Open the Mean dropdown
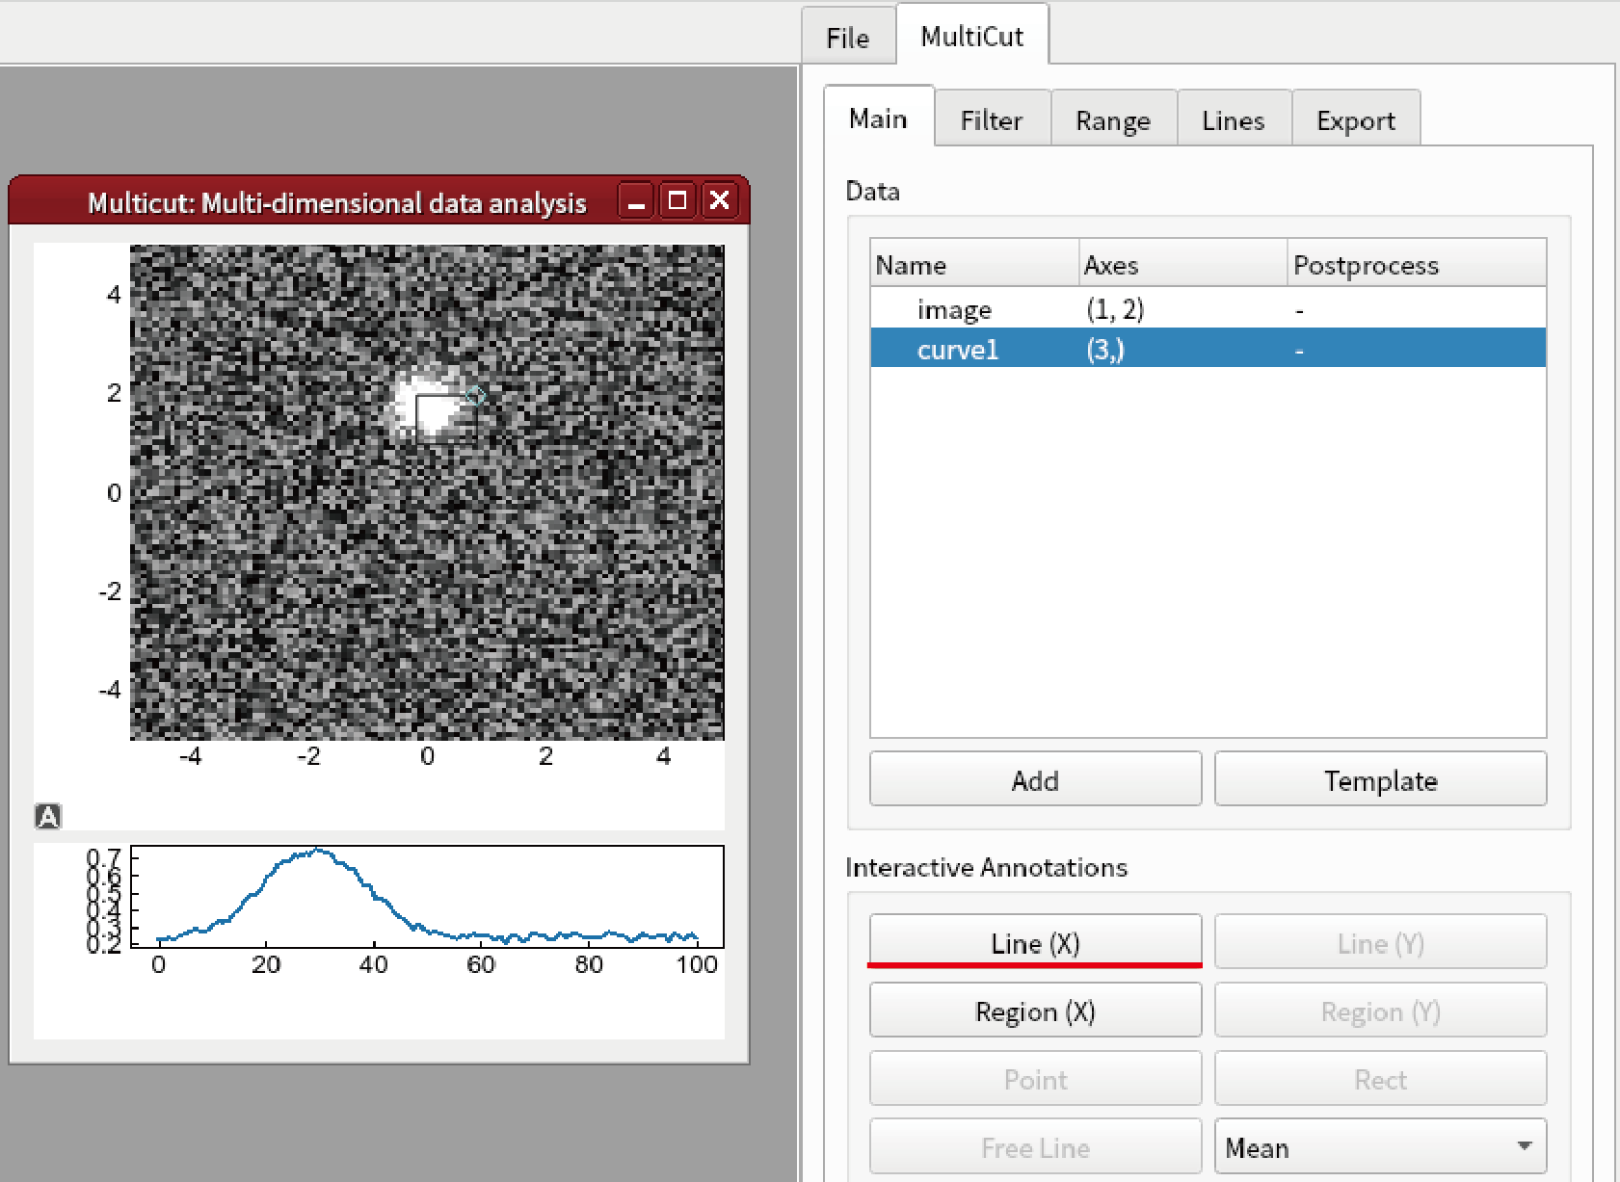The image size is (1620, 1182). point(1380,1146)
